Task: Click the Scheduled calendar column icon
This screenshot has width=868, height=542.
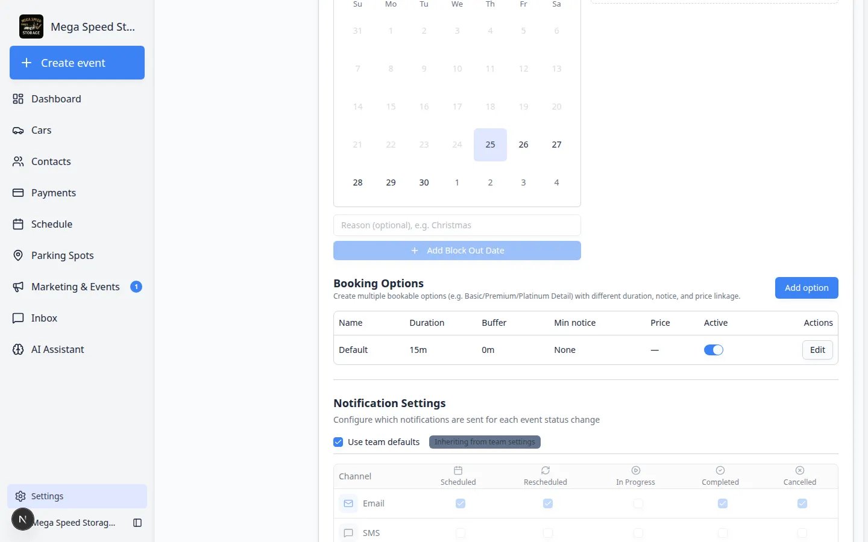Action: [458, 470]
